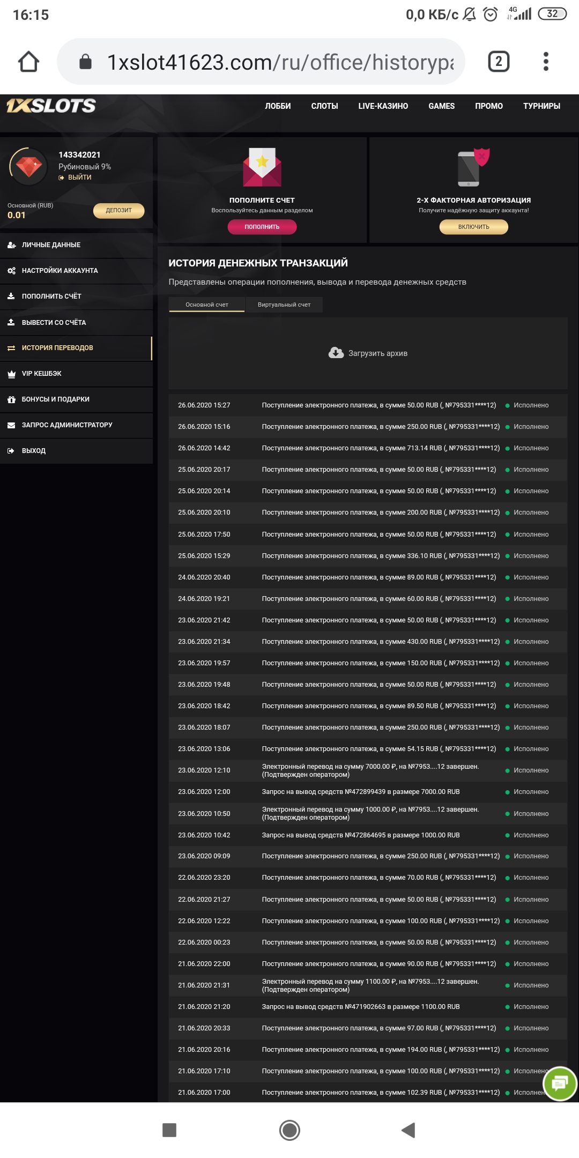Click the ВЫЙТИ logout link

(79, 177)
